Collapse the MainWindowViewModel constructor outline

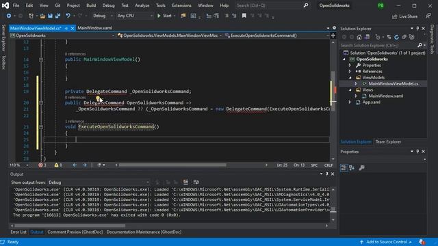tap(41, 59)
